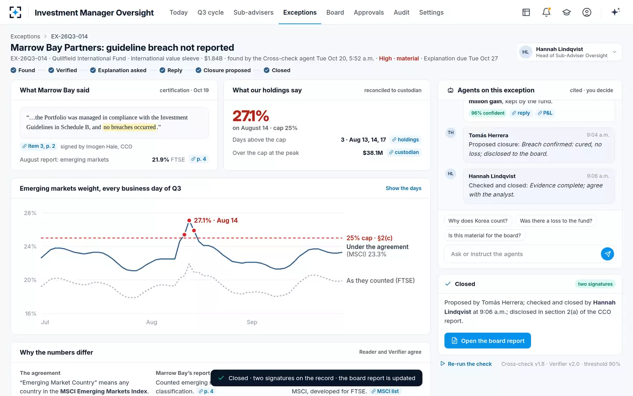
Task: Toggle 'Show the days' on the chart
Action: 404,188
